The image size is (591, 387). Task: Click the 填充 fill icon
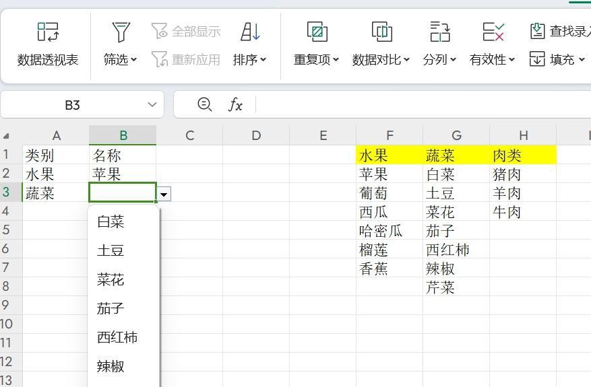pyautogui.click(x=536, y=59)
